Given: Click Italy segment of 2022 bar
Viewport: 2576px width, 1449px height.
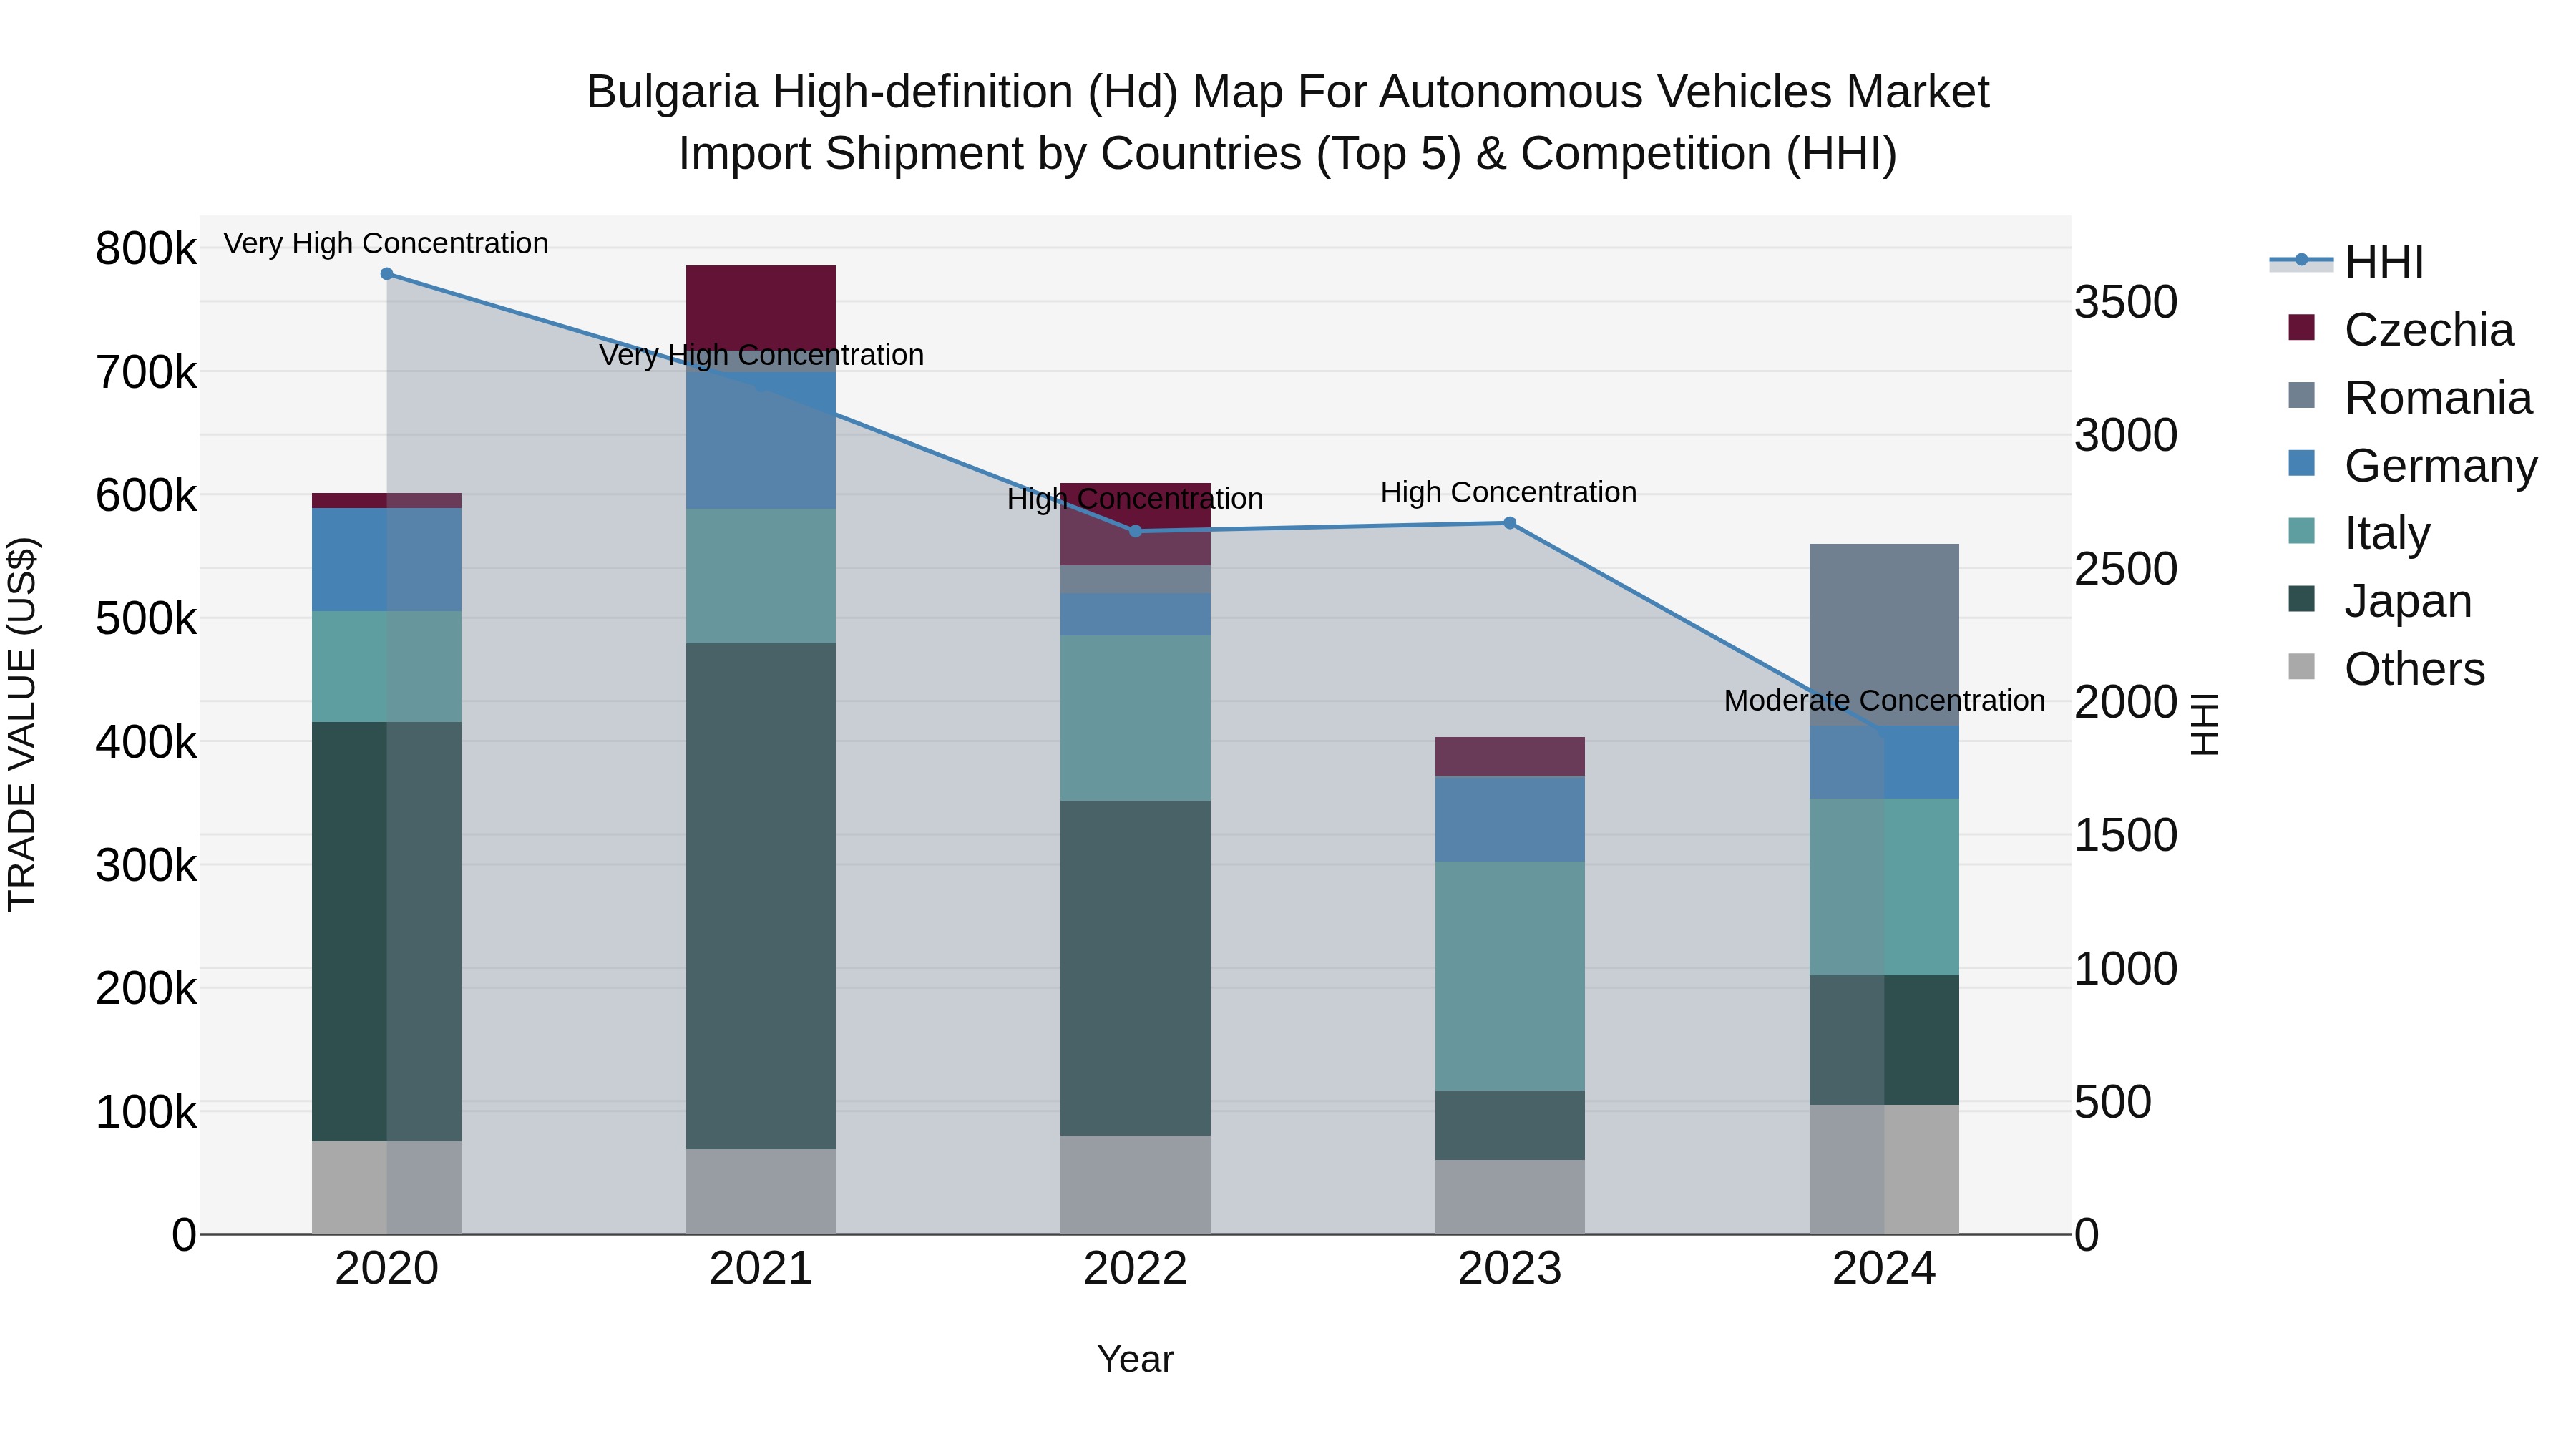Looking at the screenshot, I should coord(1135,718).
